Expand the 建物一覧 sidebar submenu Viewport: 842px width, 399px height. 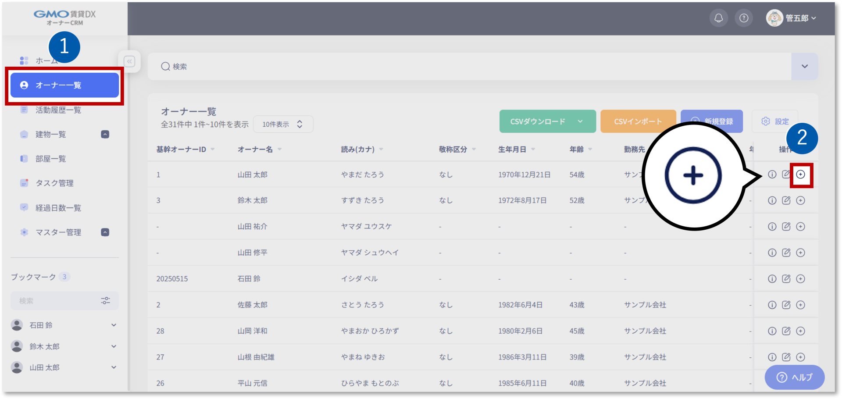tap(105, 134)
